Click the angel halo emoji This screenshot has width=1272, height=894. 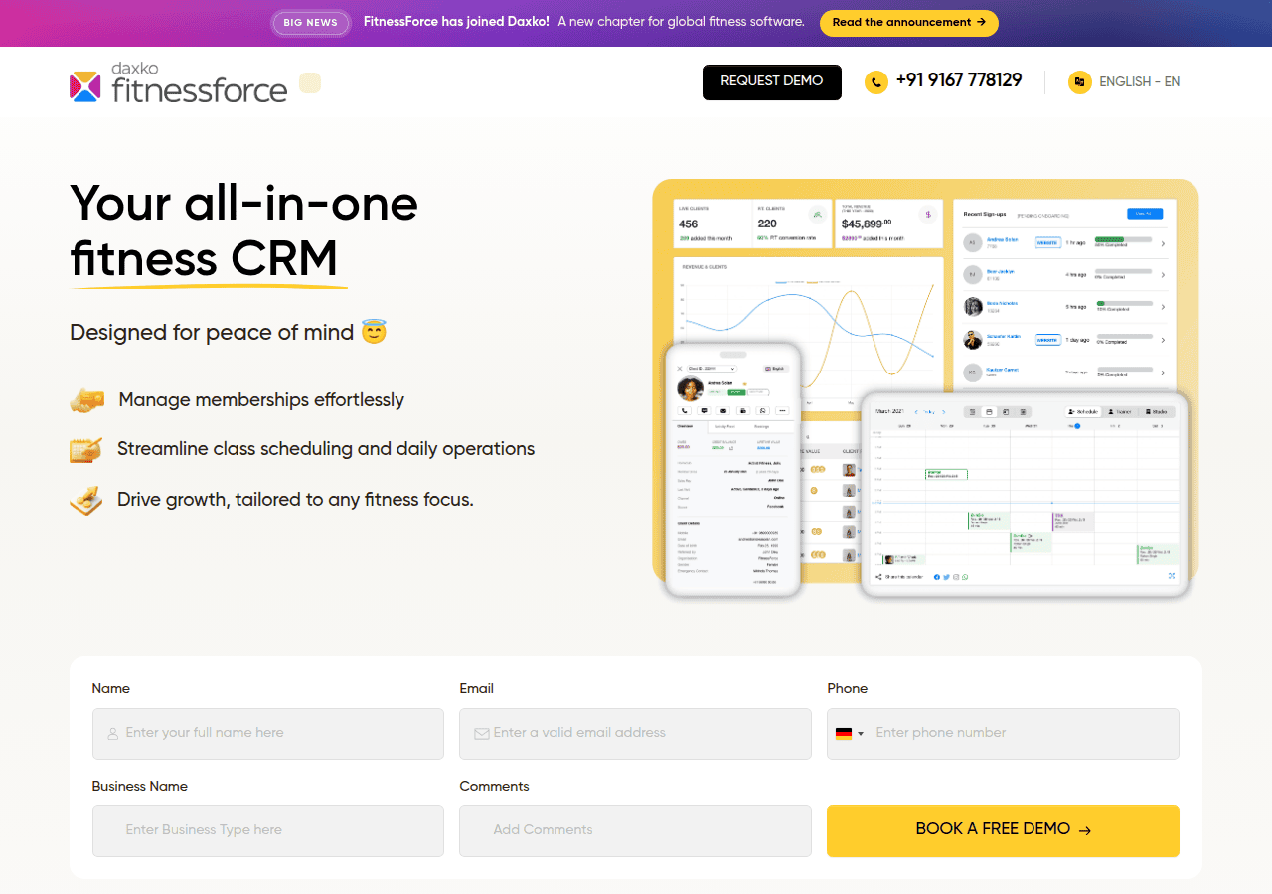point(374,331)
